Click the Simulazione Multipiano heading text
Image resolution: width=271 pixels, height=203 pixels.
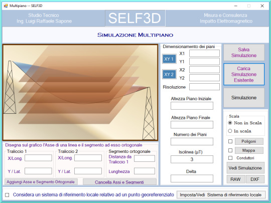[x=135, y=35]
